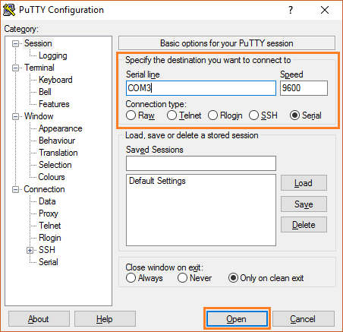Click the Cancel button
343x332 pixels.
(x=304, y=319)
